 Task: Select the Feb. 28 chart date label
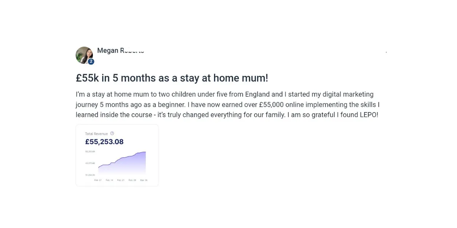[132, 180]
